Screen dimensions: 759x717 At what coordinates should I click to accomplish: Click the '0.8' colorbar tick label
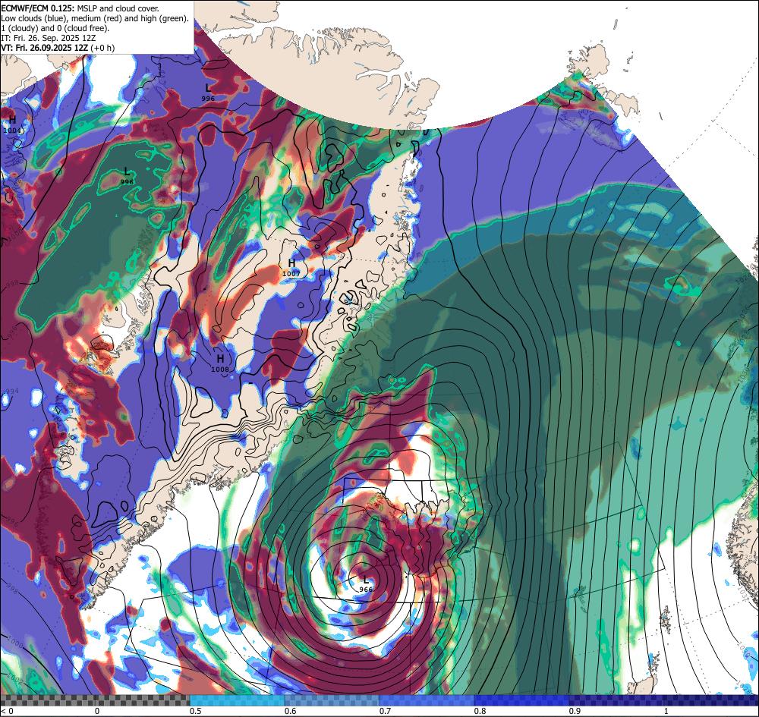point(480,711)
